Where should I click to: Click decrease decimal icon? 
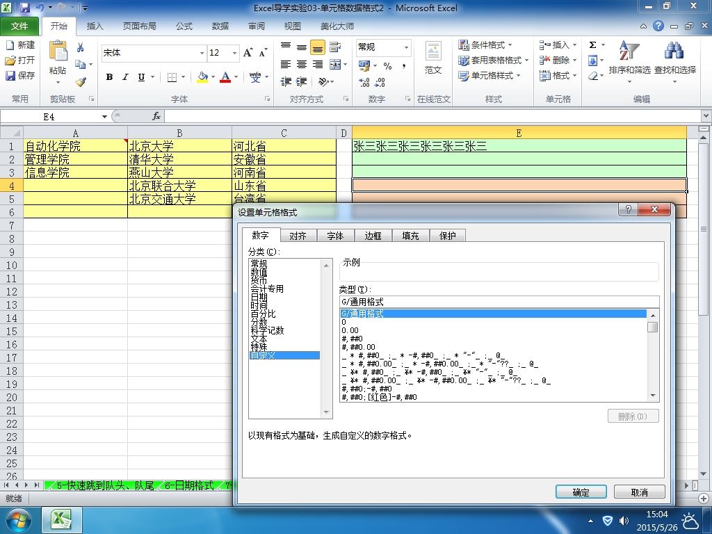[380, 82]
